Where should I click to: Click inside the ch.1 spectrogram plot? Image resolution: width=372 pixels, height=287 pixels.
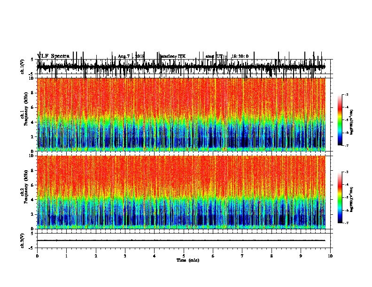(x=181, y=114)
